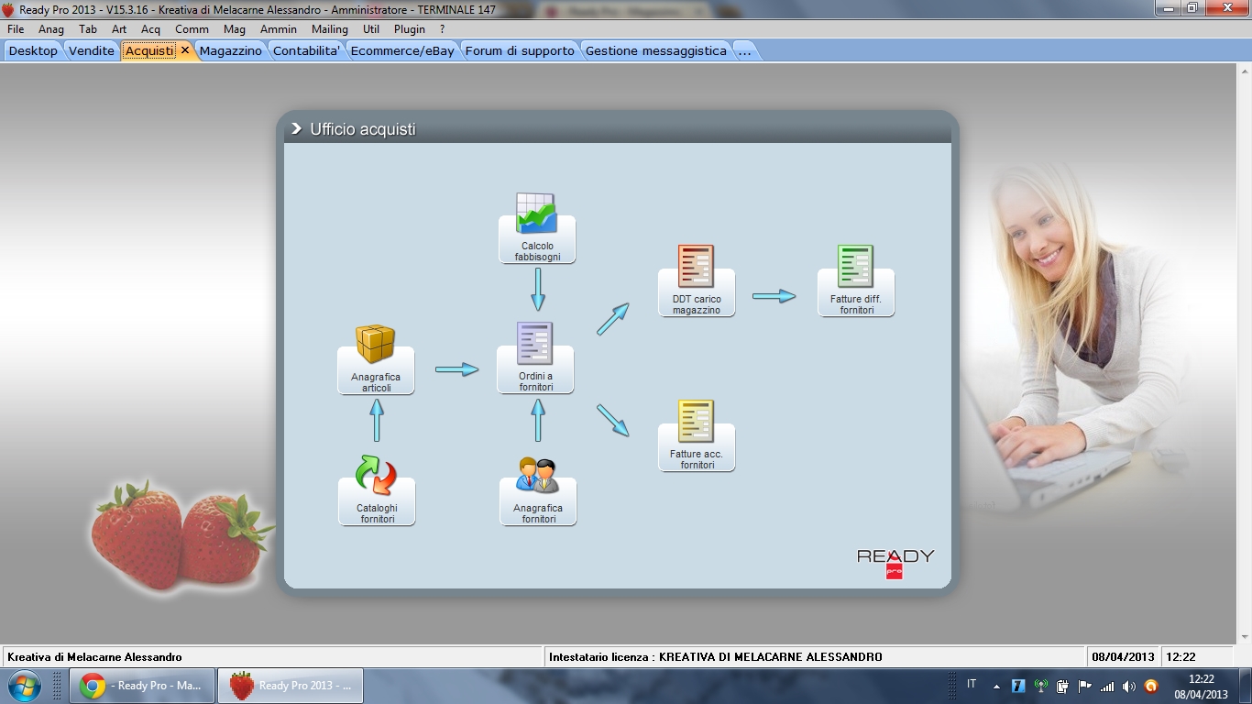Viewport: 1252px width, 704px height.
Task: Open Ordini a fornitori
Action: pyautogui.click(x=536, y=358)
